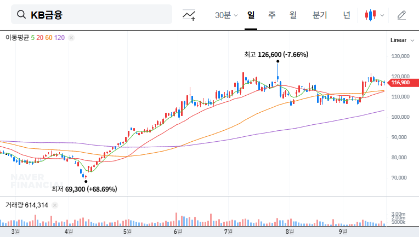Screen dimensions: 419x237
Task: Switch to the 주 weekly tab
Action: [272, 15]
